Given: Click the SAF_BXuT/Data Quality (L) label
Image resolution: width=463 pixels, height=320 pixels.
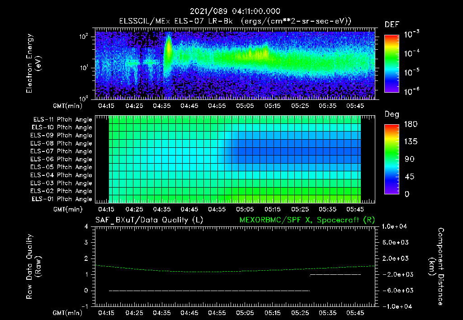Looking at the screenshot, I should click(x=149, y=220).
